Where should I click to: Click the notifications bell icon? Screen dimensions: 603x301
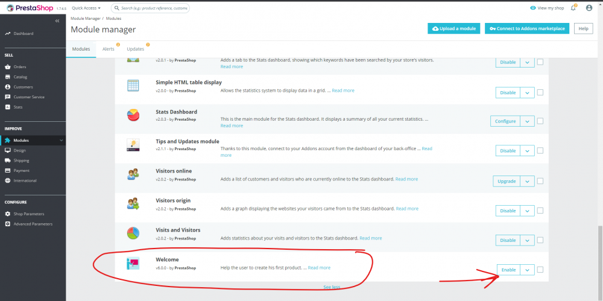pos(573,8)
